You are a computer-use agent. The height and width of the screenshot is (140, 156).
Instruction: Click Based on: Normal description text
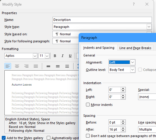[22, 127]
